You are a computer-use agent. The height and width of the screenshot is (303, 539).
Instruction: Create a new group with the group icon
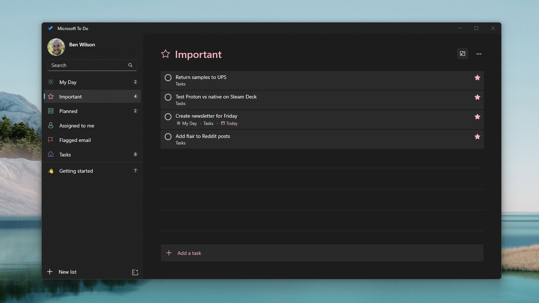pyautogui.click(x=135, y=272)
